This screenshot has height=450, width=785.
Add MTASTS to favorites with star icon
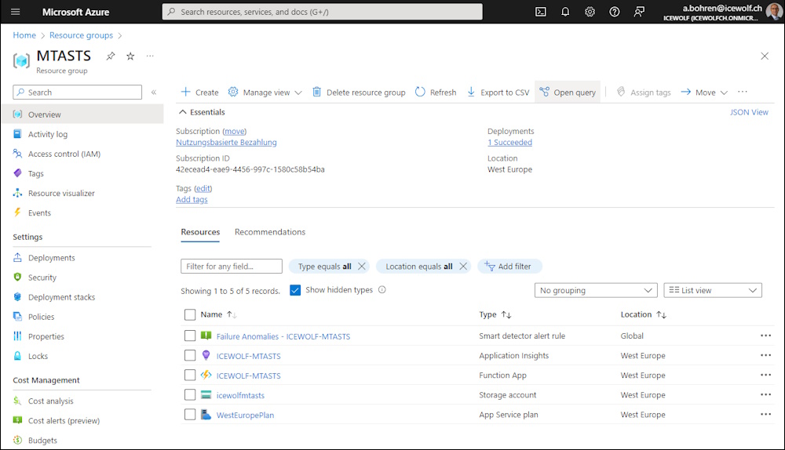tap(130, 56)
